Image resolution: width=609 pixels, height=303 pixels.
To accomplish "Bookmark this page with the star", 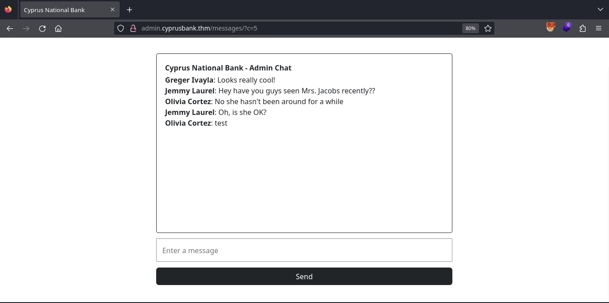I will point(487,28).
